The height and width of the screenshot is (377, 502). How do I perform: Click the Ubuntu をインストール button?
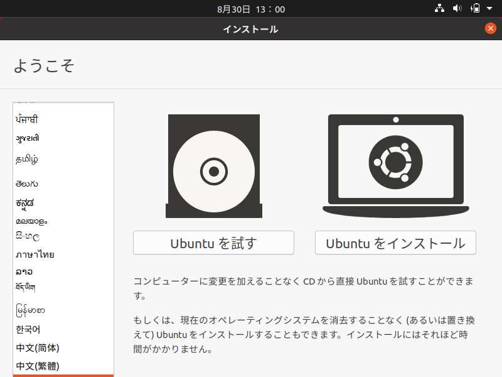click(395, 243)
